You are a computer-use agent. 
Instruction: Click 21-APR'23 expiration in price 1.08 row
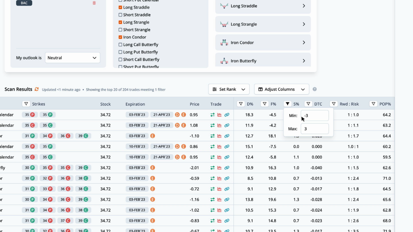tap(161, 125)
